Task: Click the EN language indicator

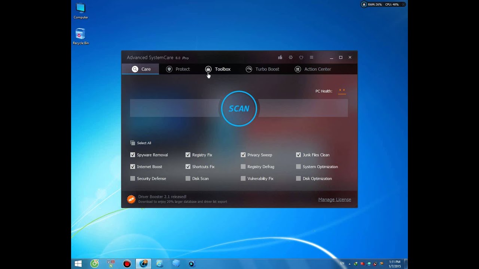Action: click(x=342, y=263)
